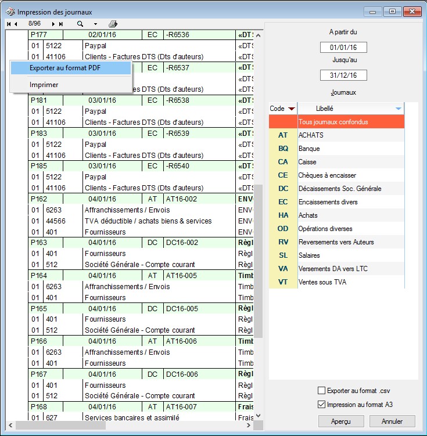Click TVA déductible / achats biens & services
This screenshot has width=427, height=436.
(x=148, y=221)
